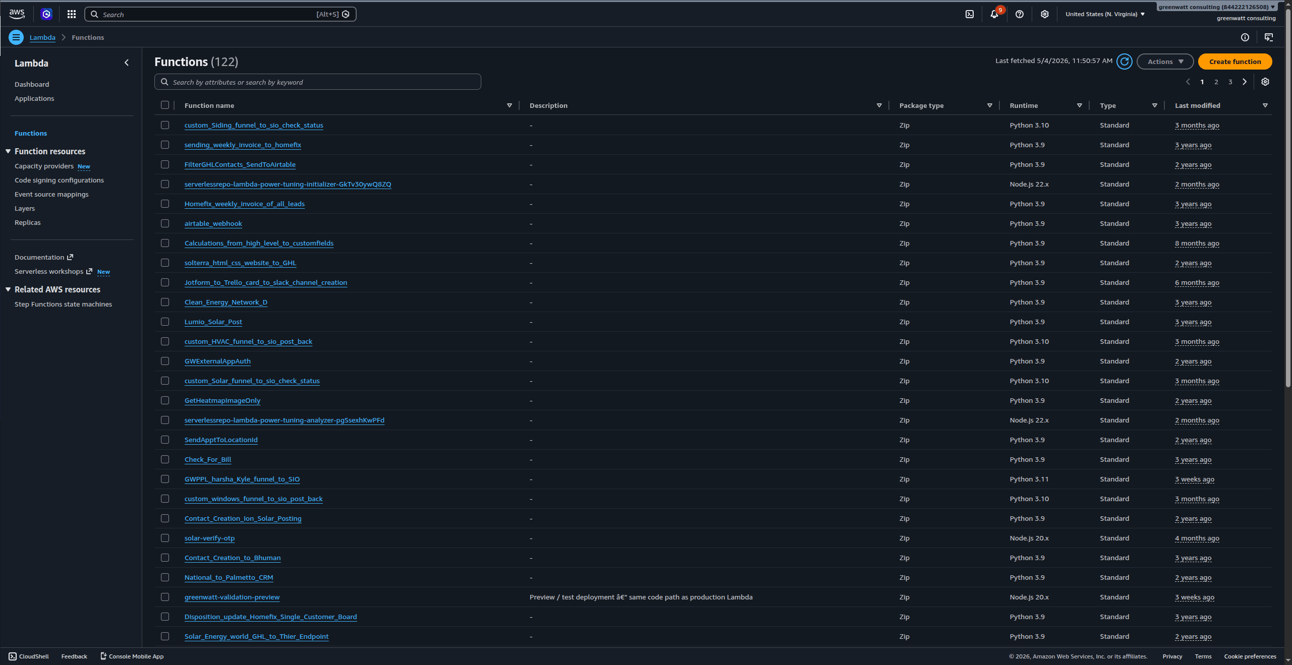The height and width of the screenshot is (665, 1292).
Task: Go to next page arrow in pagination
Action: click(x=1245, y=82)
